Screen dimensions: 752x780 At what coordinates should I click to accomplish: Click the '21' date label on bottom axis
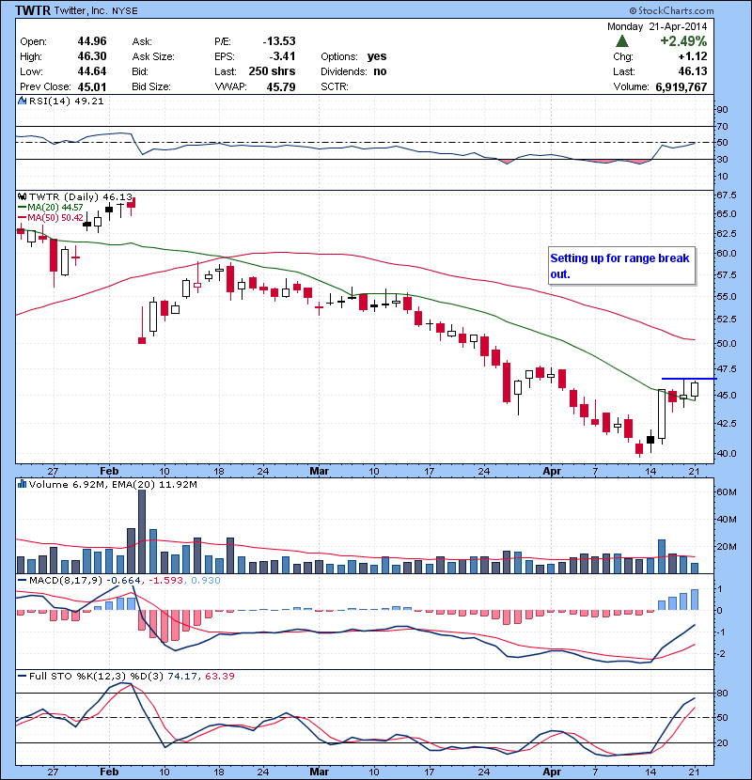(695, 772)
